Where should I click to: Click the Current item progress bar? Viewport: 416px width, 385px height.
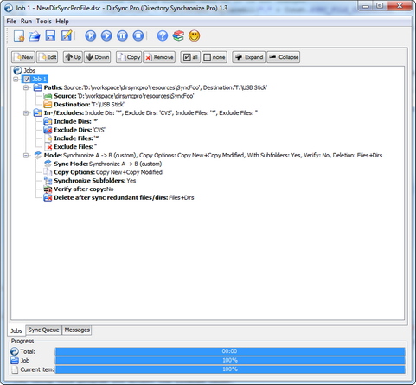(x=230, y=369)
